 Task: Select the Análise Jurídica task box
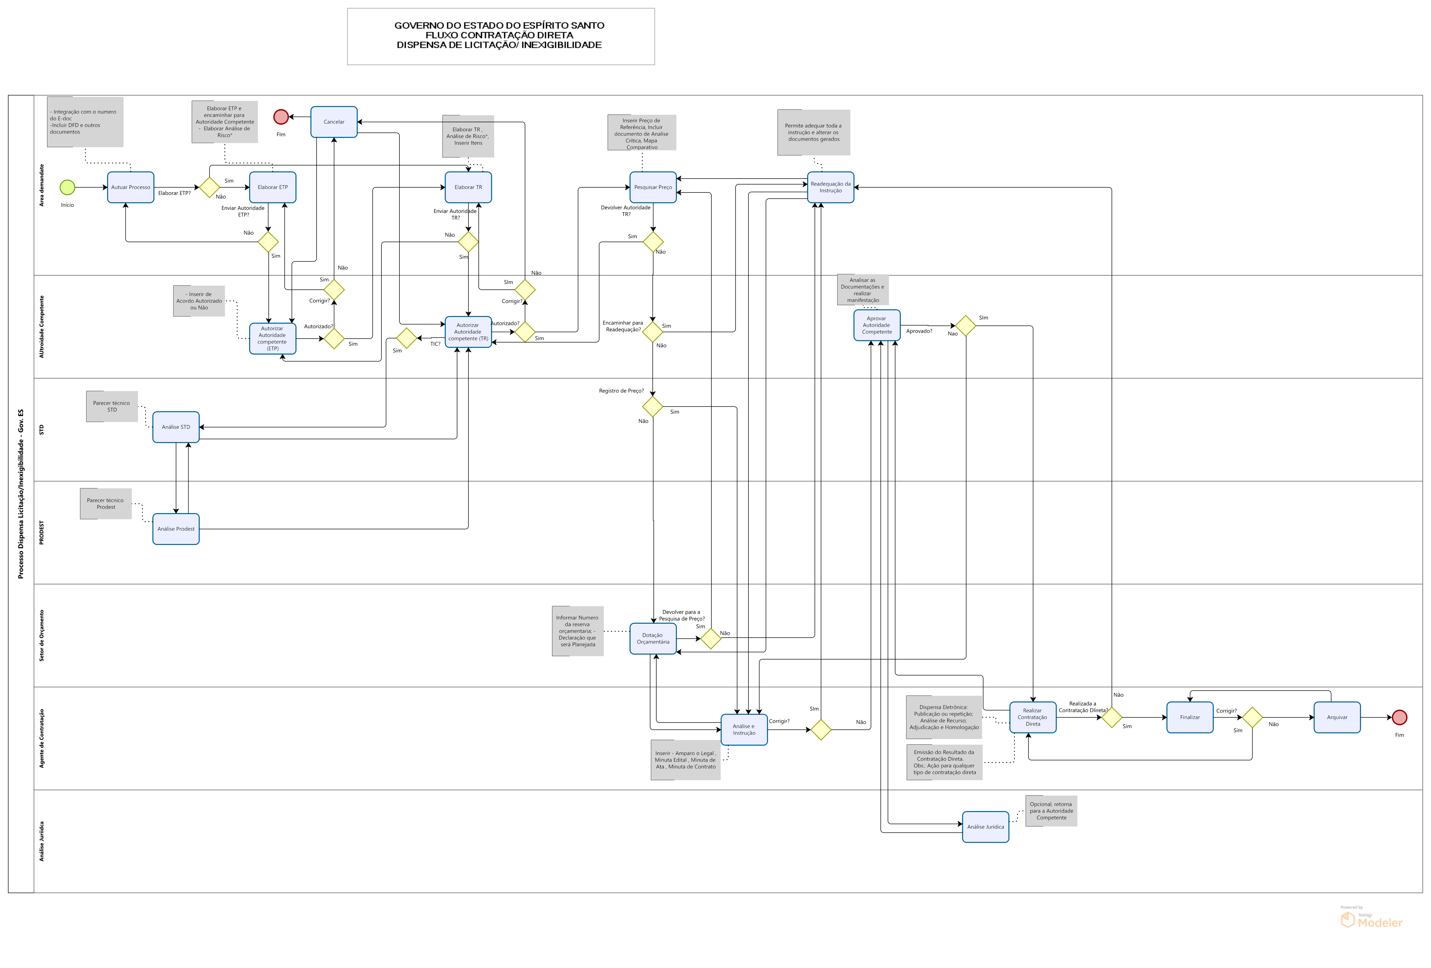[985, 827]
